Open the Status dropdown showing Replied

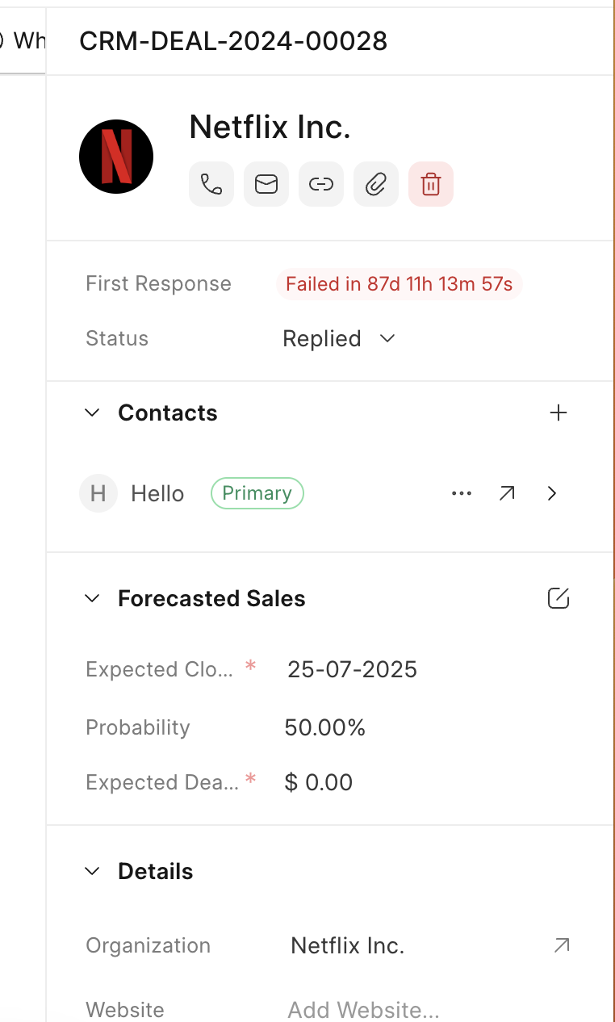[x=339, y=338]
